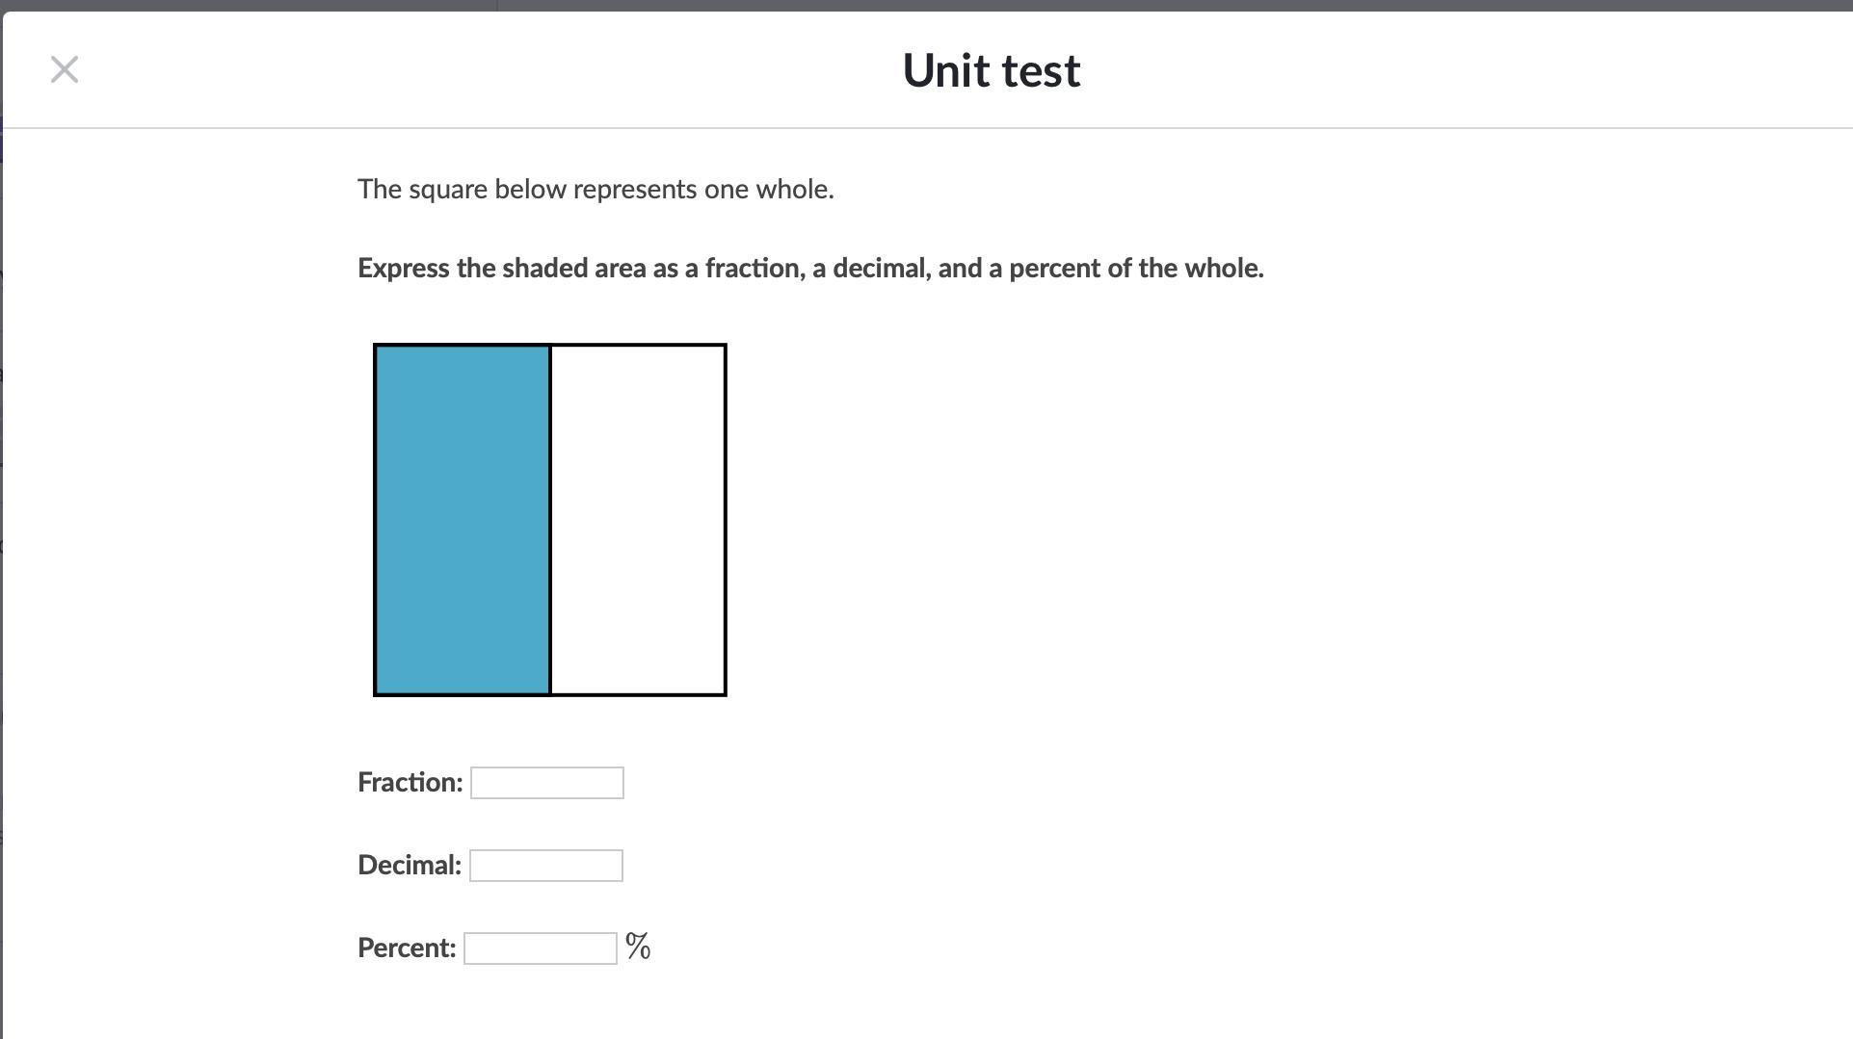This screenshot has width=1853, height=1039.
Task: Click the word "represents" in the first sentence
Action: click(635, 190)
